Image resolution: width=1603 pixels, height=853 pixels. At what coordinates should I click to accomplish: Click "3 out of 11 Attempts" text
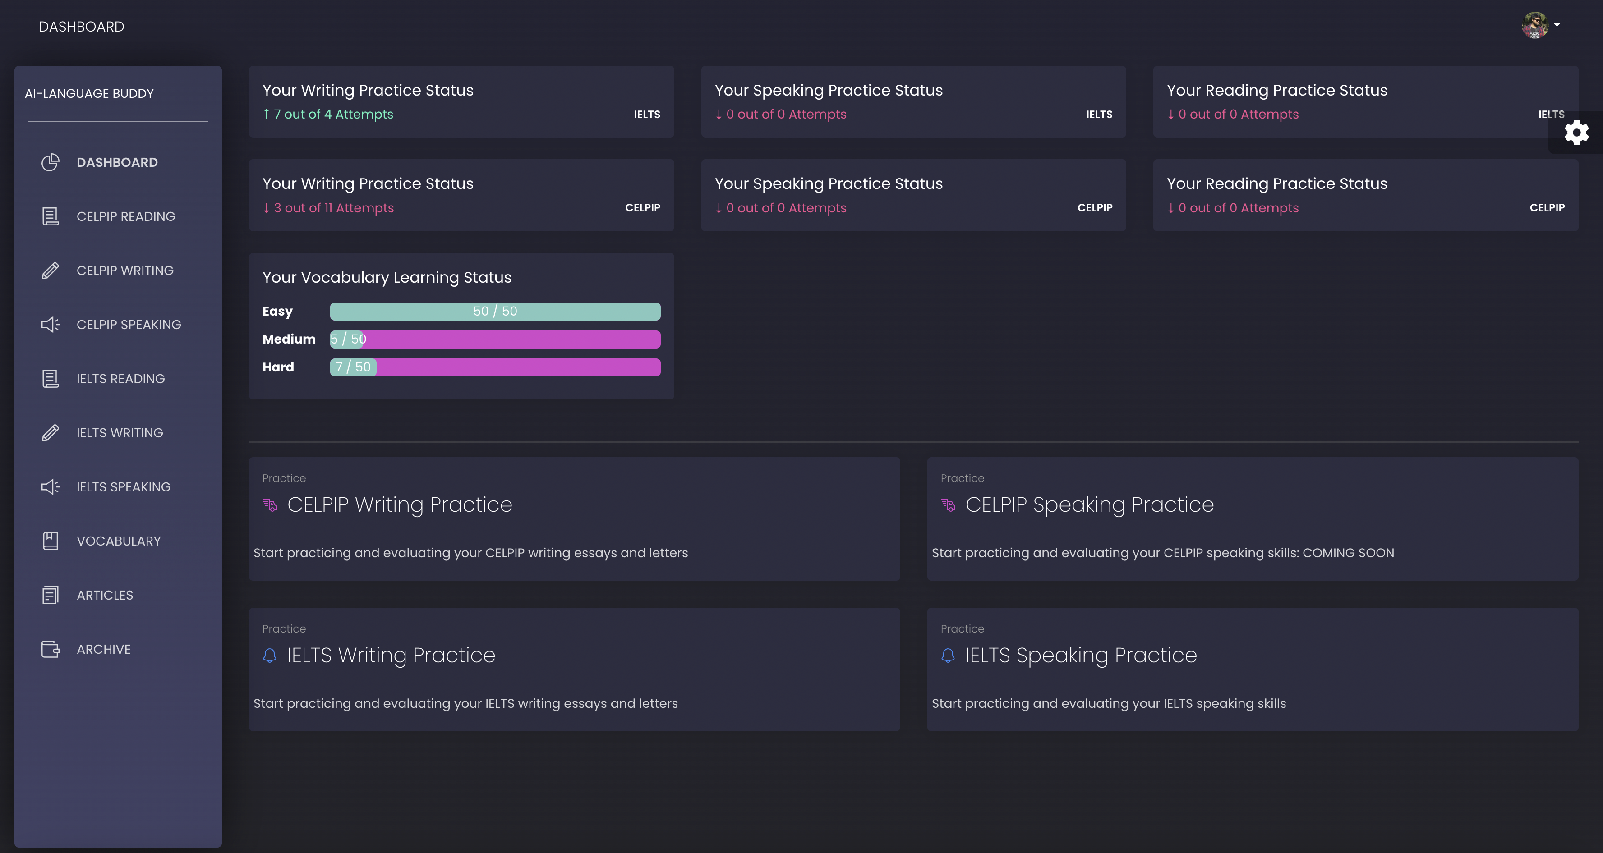333,208
